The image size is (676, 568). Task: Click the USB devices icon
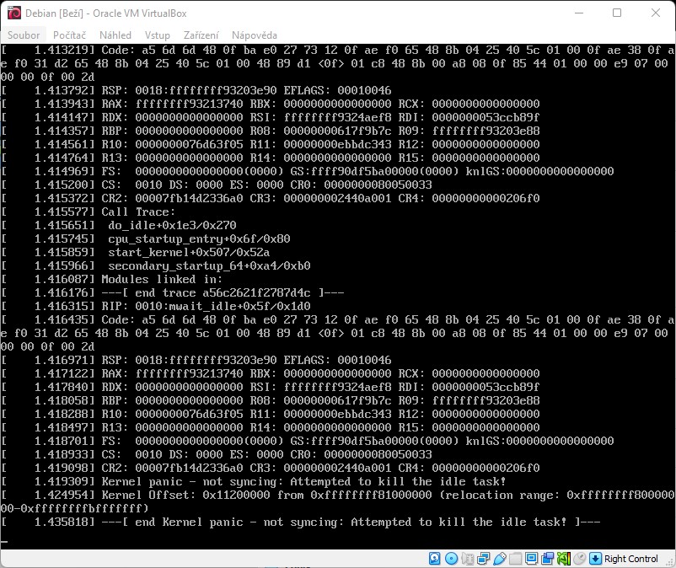(x=499, y=559)
